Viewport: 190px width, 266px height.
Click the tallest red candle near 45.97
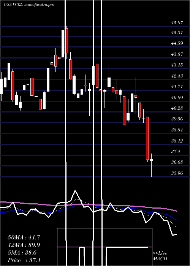tap(66, 41)
